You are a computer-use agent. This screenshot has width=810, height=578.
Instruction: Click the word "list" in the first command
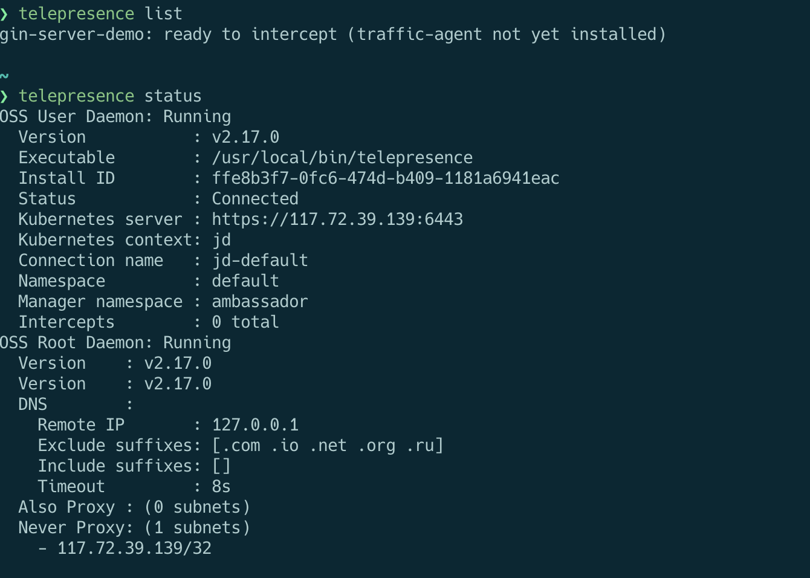pyautogui.click(x=163, y=14)
